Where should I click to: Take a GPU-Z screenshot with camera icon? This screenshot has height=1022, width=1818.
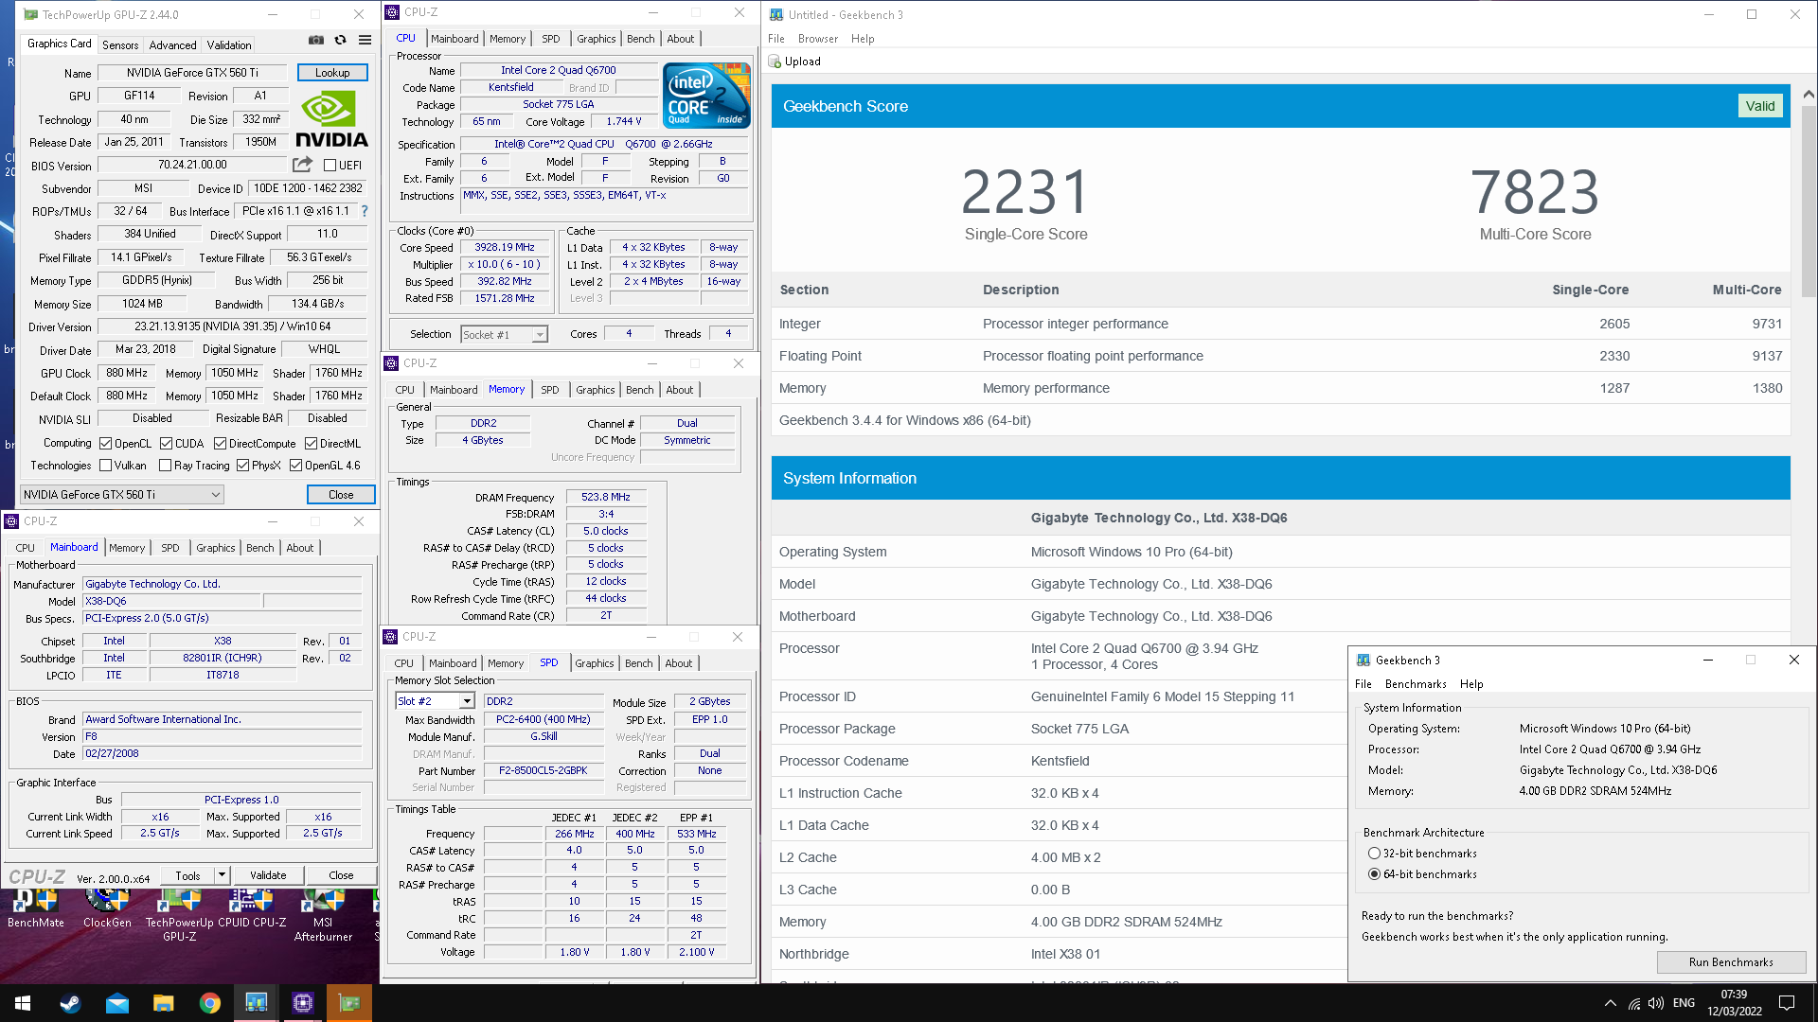coord(316,40)
